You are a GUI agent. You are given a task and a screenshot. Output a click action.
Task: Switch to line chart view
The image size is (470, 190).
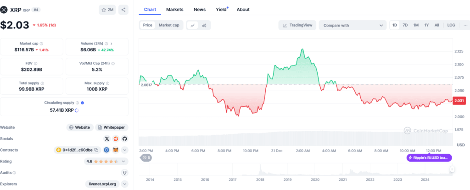[192, 26]
